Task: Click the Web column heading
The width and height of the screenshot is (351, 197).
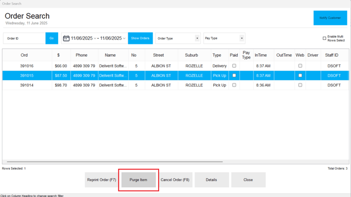Action: pyautogui.click(x=300, y=55)
